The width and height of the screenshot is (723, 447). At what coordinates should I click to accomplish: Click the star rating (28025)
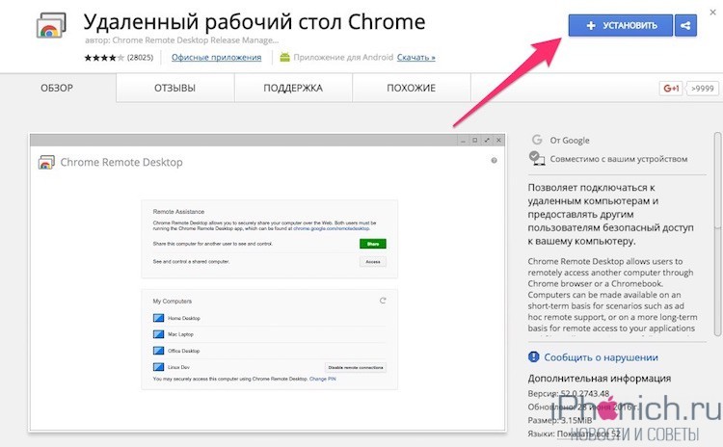coord(119,58)
